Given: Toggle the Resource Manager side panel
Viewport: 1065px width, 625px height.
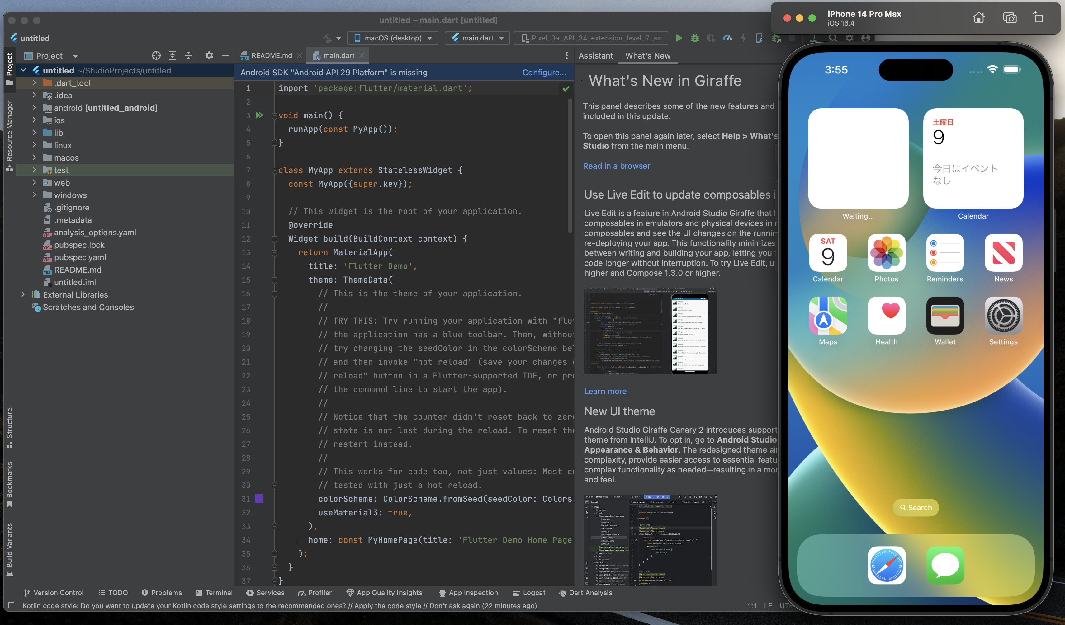Looking at the screenshot, I should pos(9,135).
